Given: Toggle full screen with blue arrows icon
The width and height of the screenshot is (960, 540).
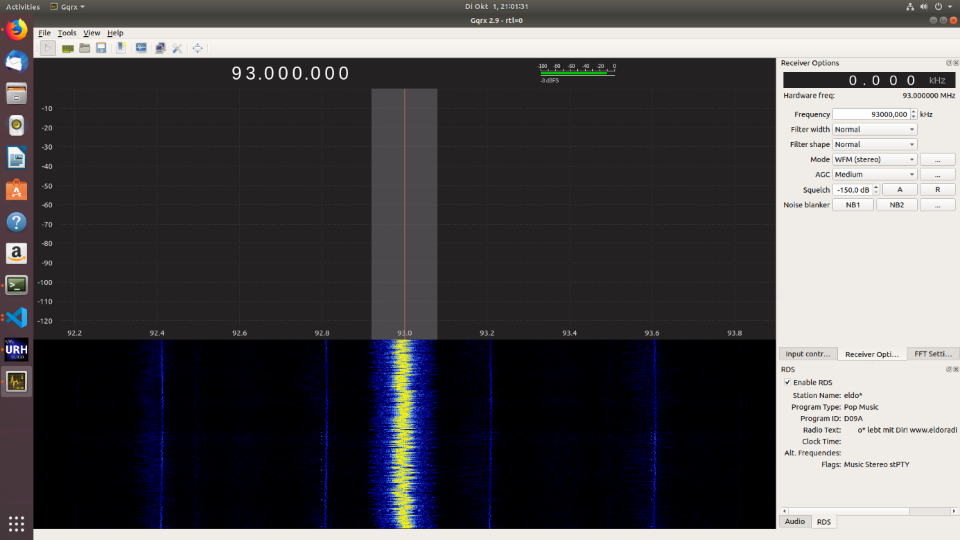Looking at the screenshot, I should (198, 48).
